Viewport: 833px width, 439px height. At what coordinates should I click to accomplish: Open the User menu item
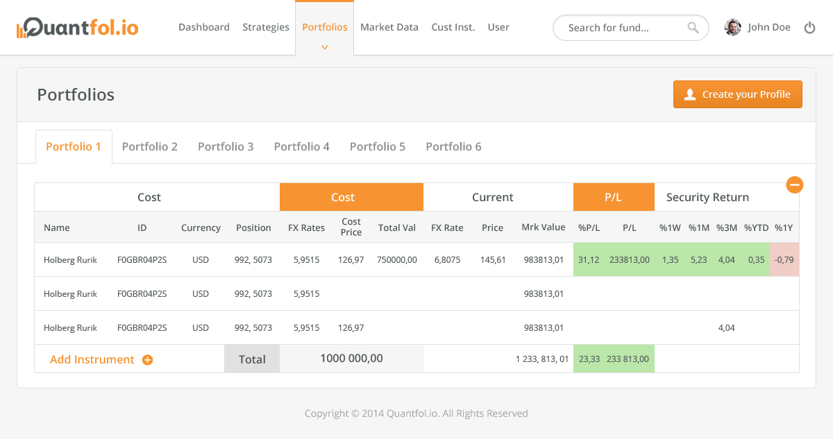pyautogui.click(x=498, y=28)
